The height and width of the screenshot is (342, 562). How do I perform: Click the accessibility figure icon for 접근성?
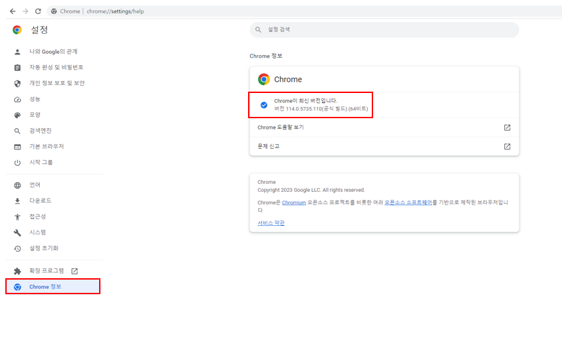pos(17,216)
